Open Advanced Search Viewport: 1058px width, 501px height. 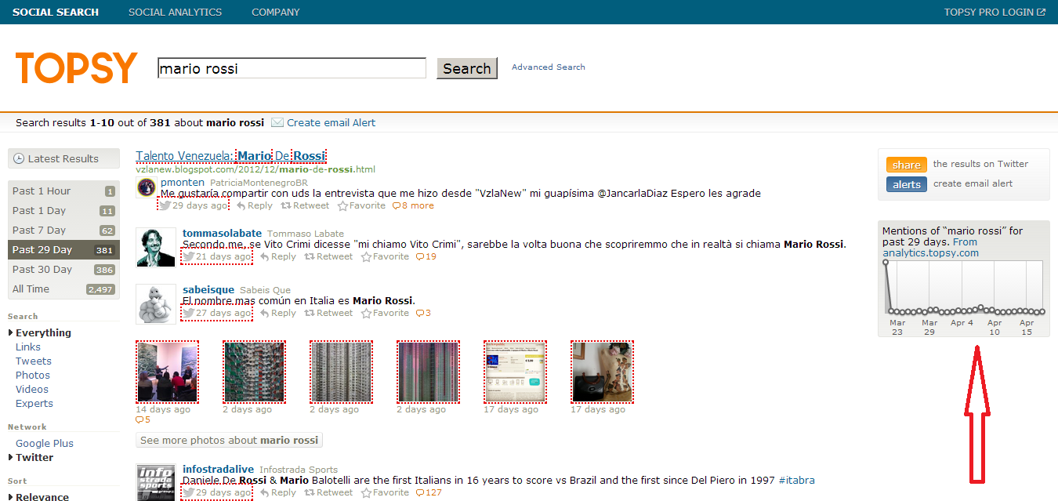coord(549,67)
